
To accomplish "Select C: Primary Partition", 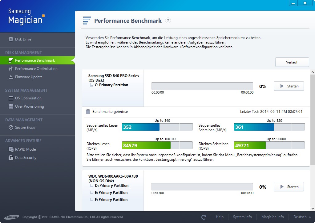I will (111, 85).
